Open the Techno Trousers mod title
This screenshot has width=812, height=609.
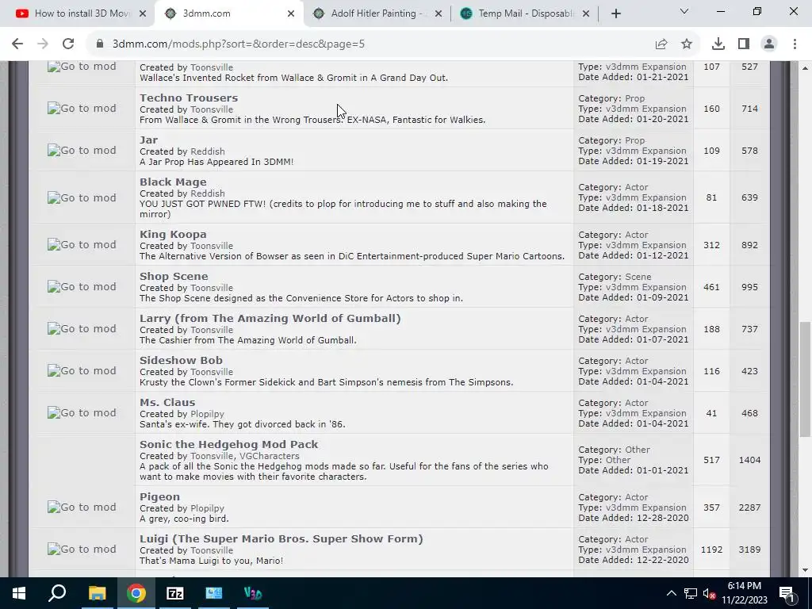189,98
